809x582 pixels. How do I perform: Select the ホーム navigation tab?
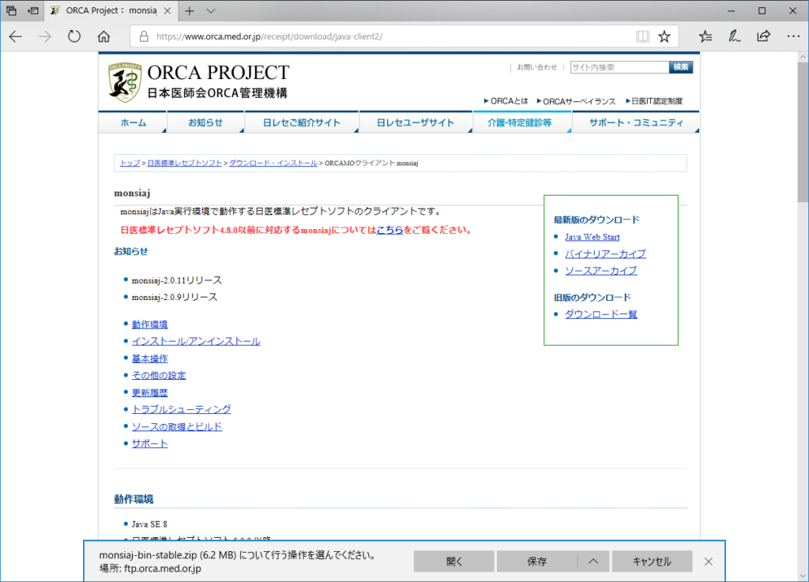click(x=133, y=122)
